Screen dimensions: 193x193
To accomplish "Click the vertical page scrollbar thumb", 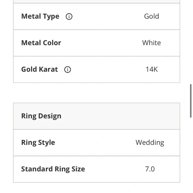I will pos(191,101).
